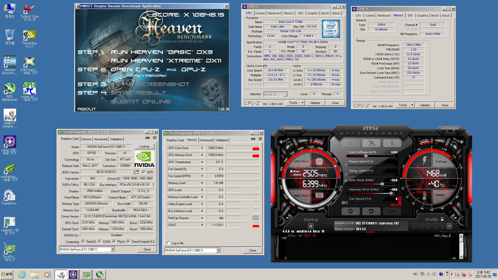This screenshot has width=498, height=280.
Task: Click the BIOS export share icon in GPU-Z
Action: pos(136,172)
